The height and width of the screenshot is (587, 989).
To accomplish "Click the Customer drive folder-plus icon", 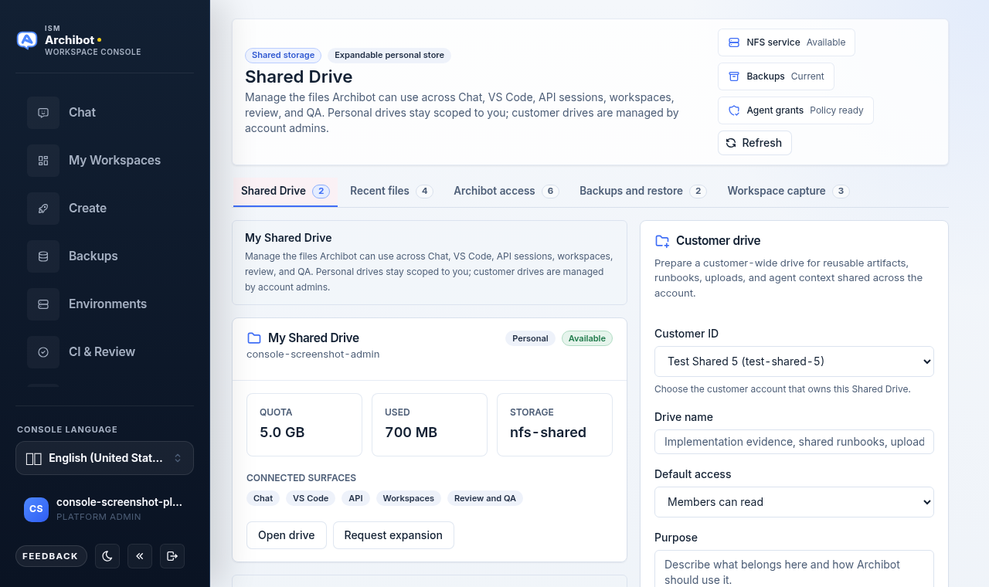I will [662, 241].
